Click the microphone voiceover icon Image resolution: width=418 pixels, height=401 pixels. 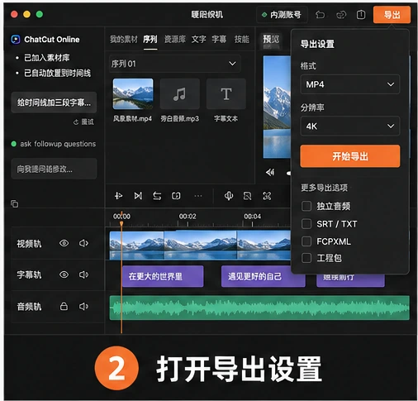[229, 196]
